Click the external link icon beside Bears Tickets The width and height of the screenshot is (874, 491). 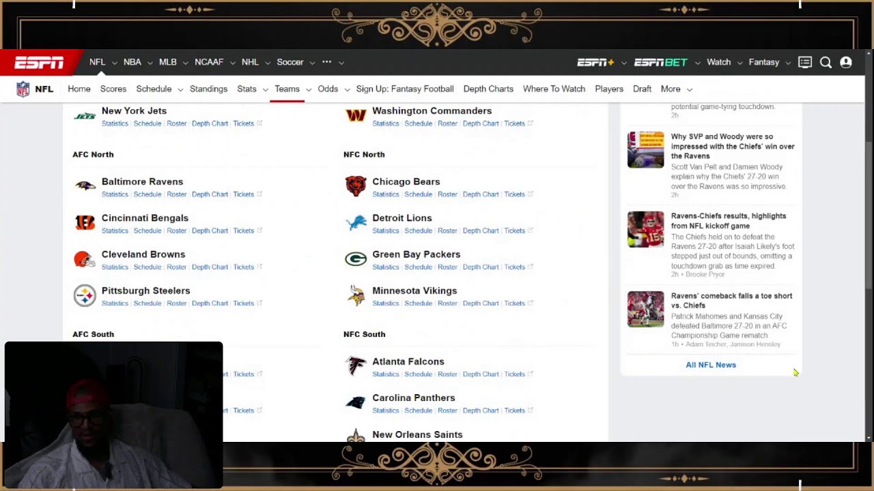(531, 194)
